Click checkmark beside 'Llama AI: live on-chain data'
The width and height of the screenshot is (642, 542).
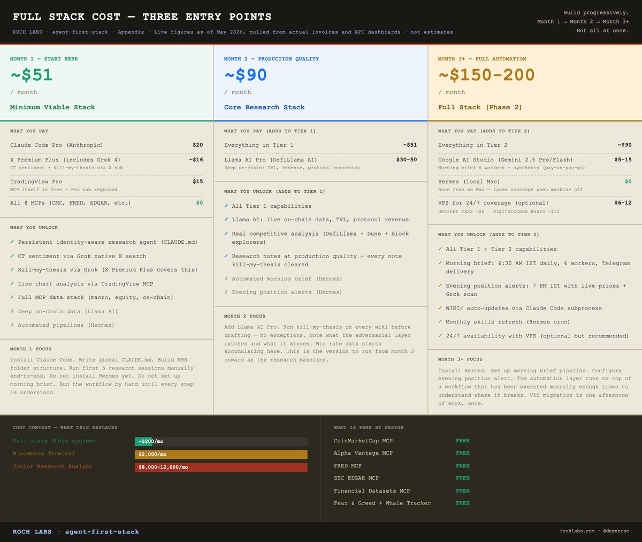pyautogui.click(x=226, y=220)
